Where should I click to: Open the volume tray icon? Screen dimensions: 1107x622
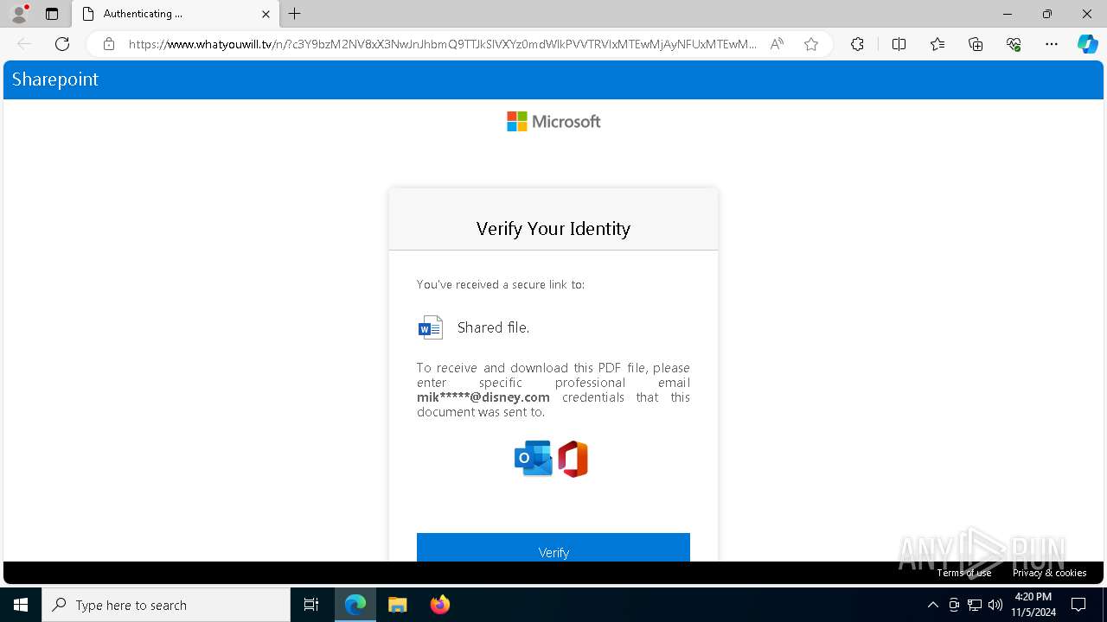click(995, 605)
